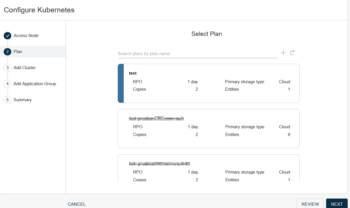Jump to Add Application Group step

click(35, 84)
